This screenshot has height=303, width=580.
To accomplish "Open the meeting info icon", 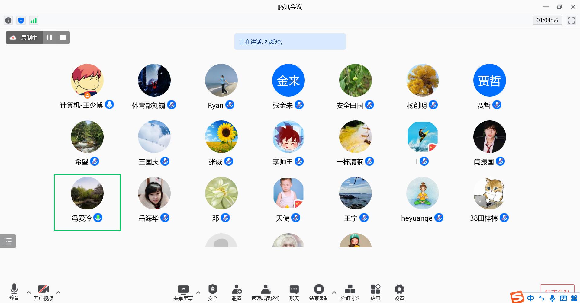I will 8,20.
